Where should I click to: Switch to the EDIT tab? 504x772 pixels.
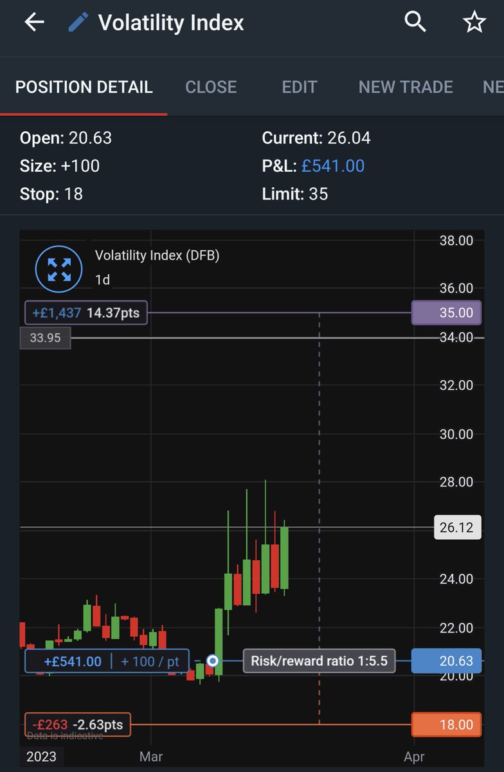tap(300, 87)
